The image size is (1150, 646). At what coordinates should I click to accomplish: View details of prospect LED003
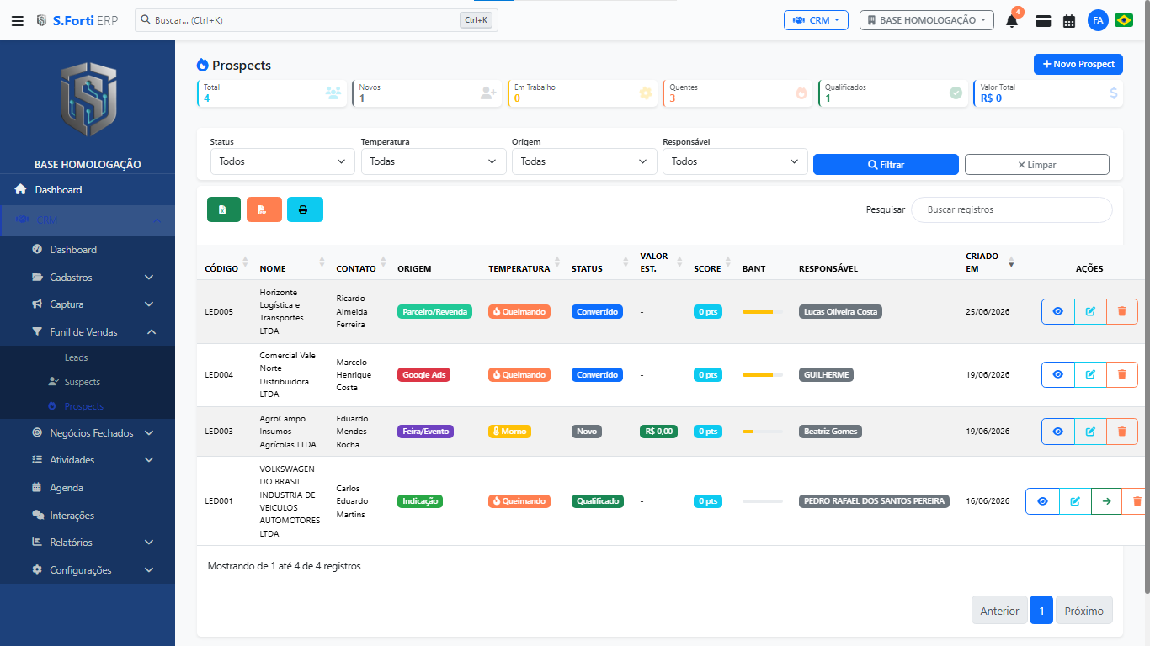1058,432
